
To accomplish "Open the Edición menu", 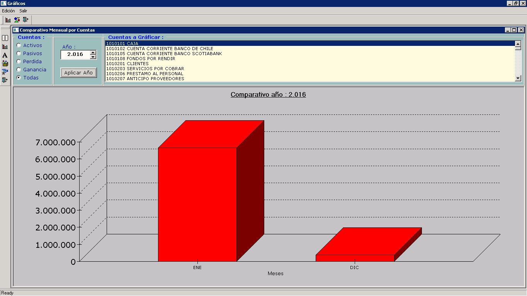I will (x=8, y=11).
